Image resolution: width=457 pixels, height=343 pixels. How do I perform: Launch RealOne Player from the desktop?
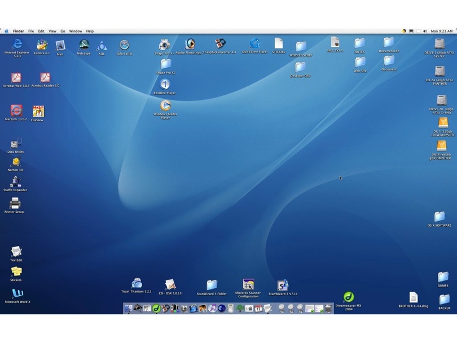pos(165,85)
